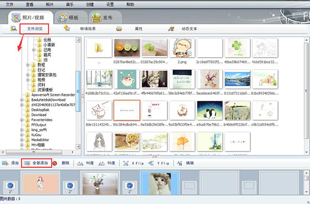Select the river landscape thumbnail 8131d7311da9
The width and height of the screenshot is (310, 204).
coord(238,79)
